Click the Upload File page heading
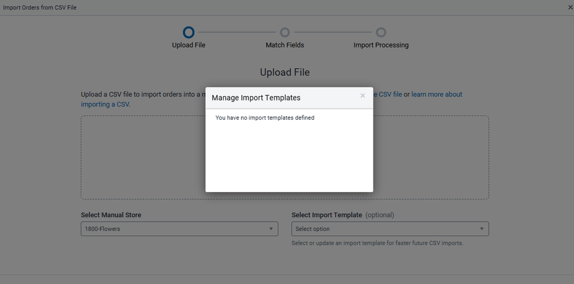This screenshot has width=574, height=284. pyautogui.click(x=284, y=72)
